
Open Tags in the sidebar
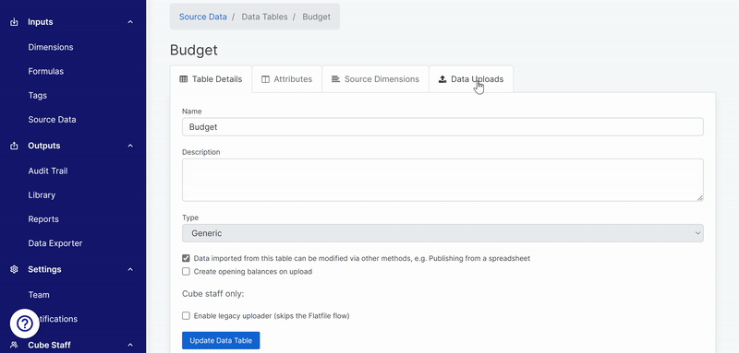tap(37, 96)
